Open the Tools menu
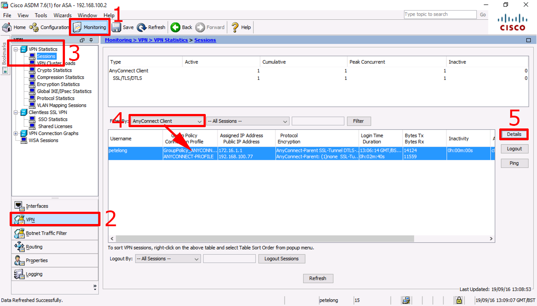Screen dimensions: 537x306 pos(41,15)
